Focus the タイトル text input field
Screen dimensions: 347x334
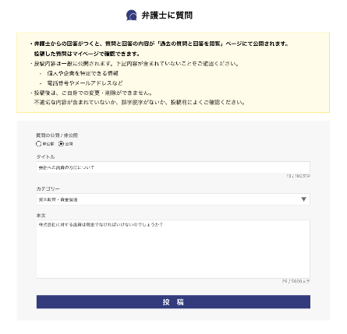(x=173, y=167)
